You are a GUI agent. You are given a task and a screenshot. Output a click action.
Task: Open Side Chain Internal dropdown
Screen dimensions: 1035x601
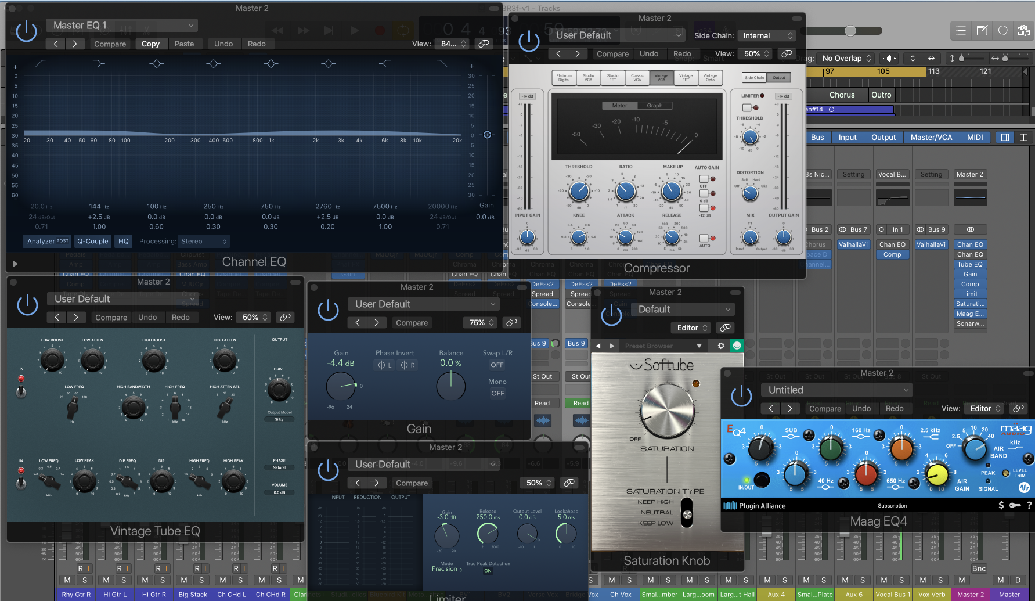[766, 35]
